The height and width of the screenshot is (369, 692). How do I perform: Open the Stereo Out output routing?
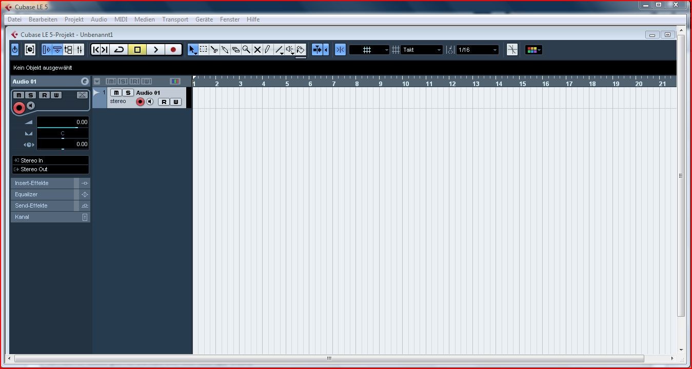pos(50,169)
